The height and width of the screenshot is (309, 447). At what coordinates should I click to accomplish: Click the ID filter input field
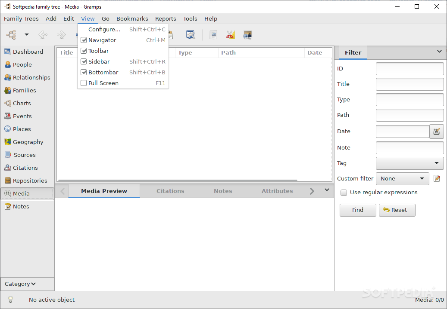(409, 69)
